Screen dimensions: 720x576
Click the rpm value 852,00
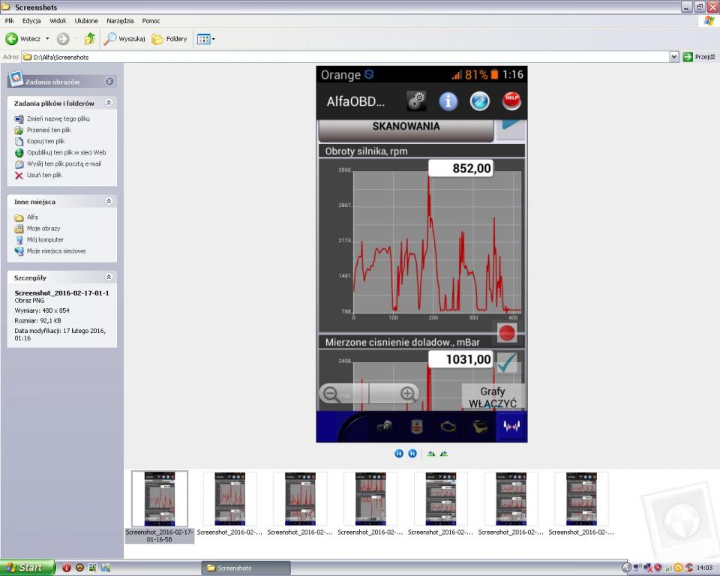pos(461,168)
